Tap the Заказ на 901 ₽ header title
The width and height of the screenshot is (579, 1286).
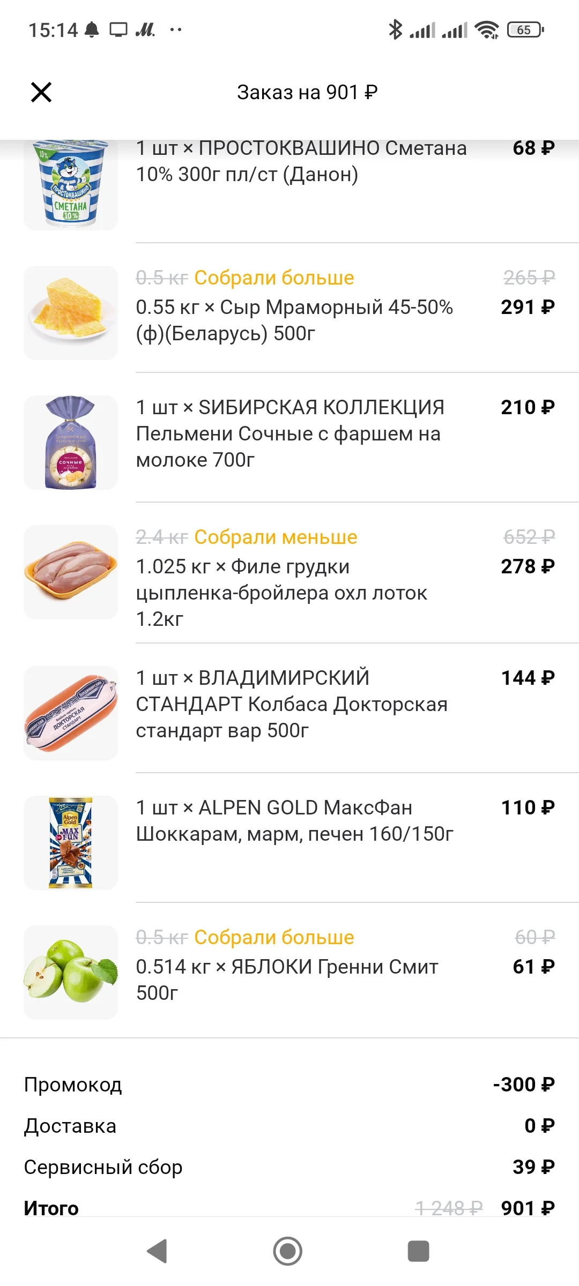click(307, 92)
